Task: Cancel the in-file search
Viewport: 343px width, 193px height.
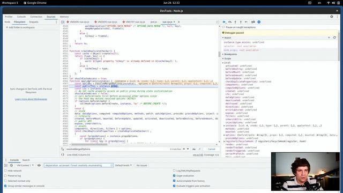Action: coord(211,149)
